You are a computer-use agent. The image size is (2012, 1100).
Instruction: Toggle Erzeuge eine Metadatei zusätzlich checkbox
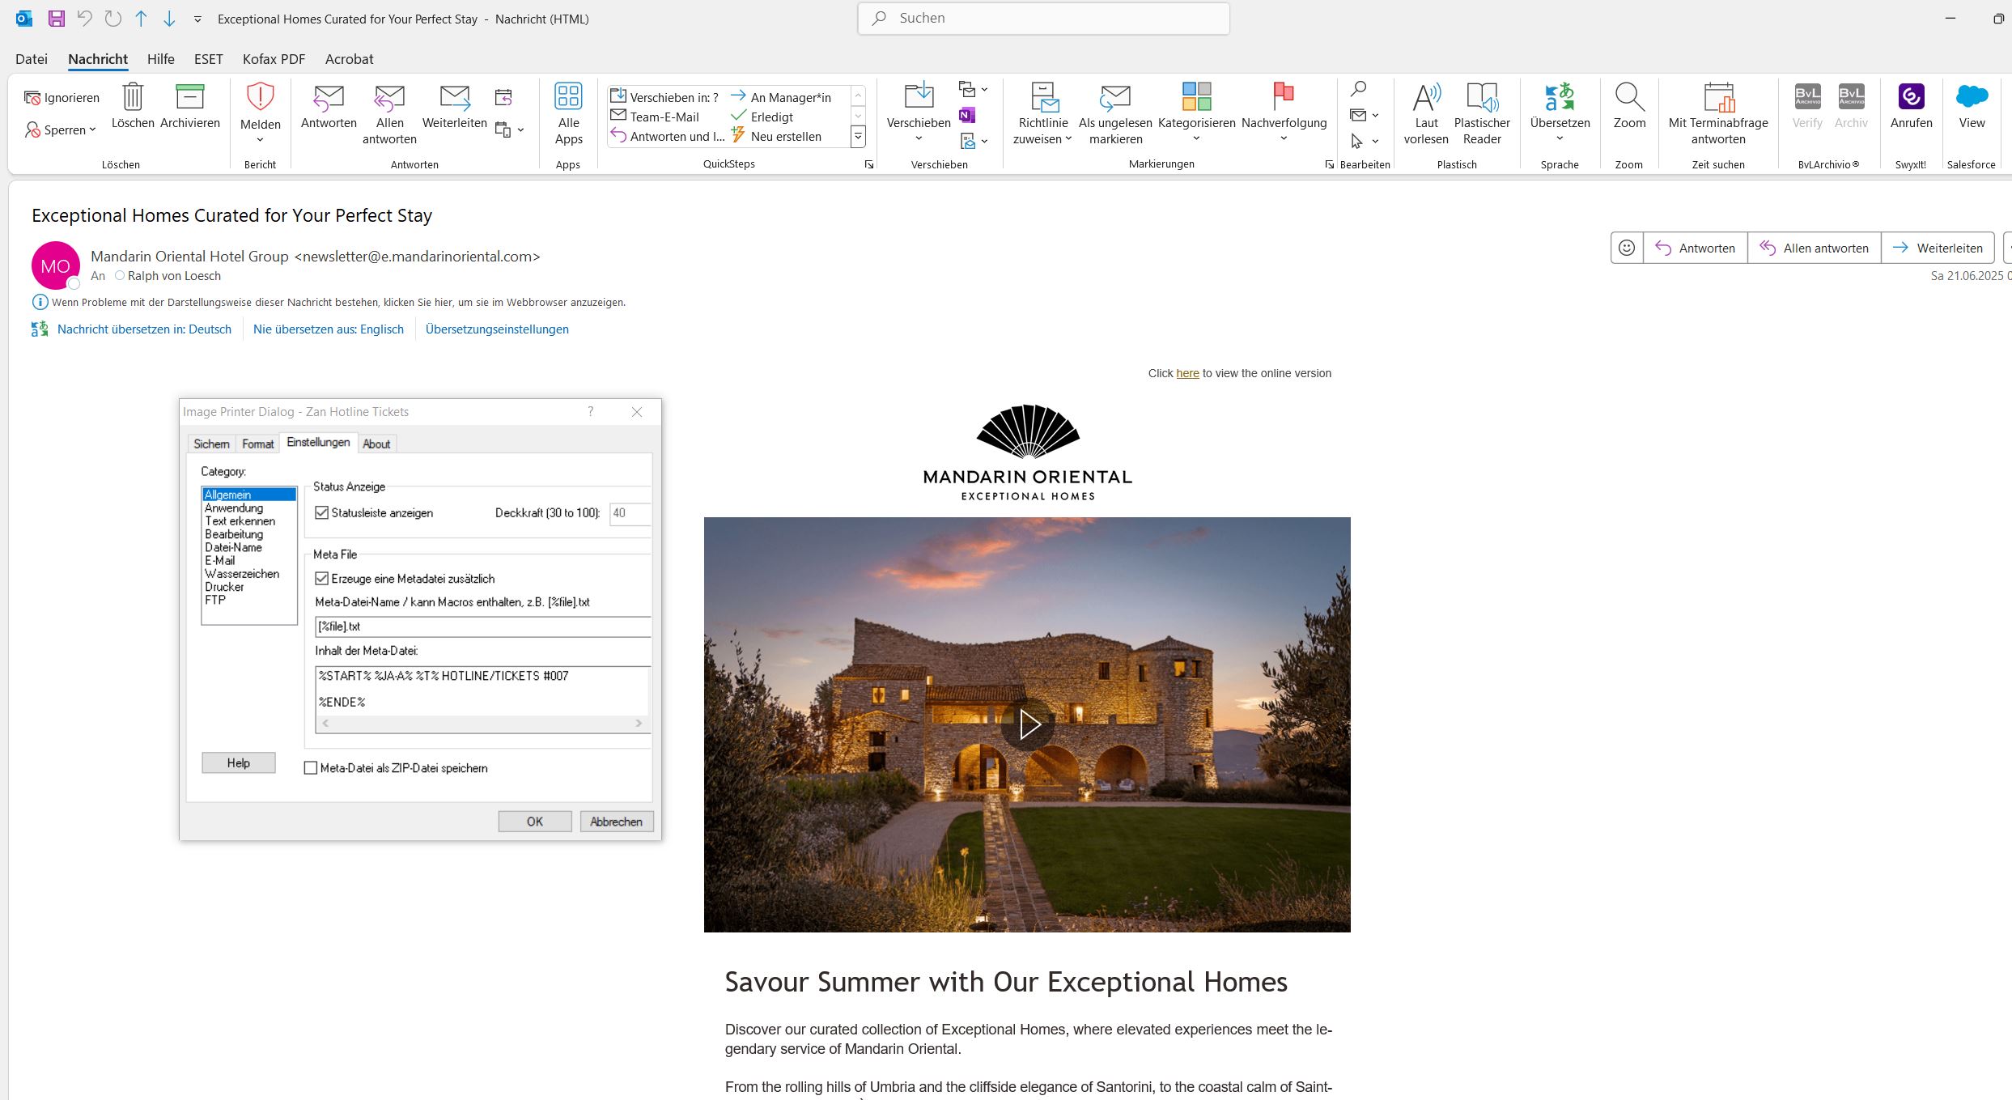click(x=322, y=579)
